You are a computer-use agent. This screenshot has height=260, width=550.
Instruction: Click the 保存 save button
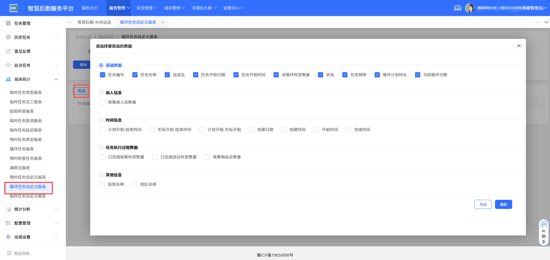point(503,204)
